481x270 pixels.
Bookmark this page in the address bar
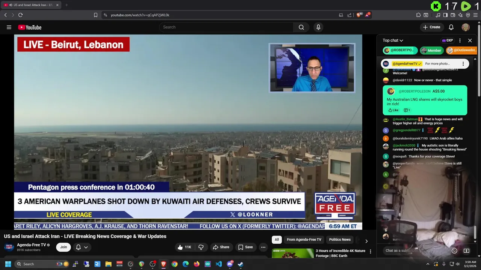click(x=95, y=15)
